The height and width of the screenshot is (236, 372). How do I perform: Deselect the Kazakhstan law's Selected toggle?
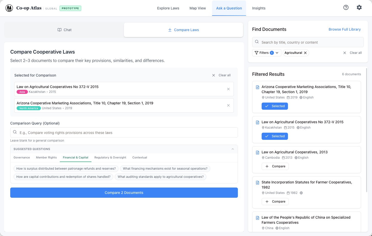click(275, 136)
